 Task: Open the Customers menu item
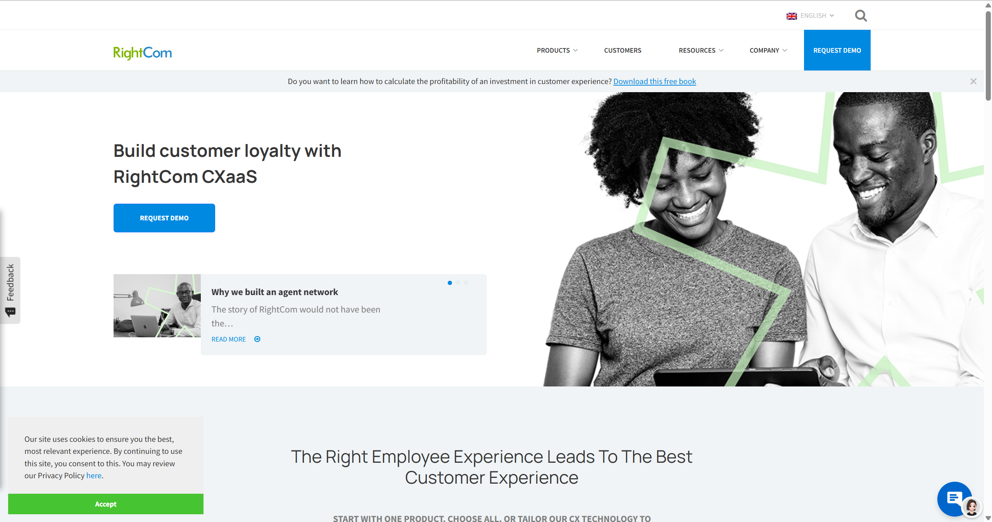[623, 50]
